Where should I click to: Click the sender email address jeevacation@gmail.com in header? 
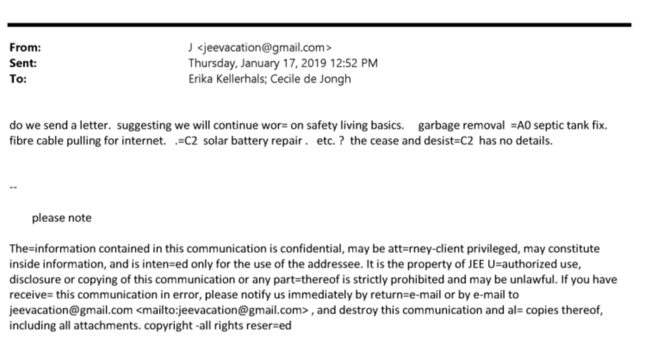(264, 48)
